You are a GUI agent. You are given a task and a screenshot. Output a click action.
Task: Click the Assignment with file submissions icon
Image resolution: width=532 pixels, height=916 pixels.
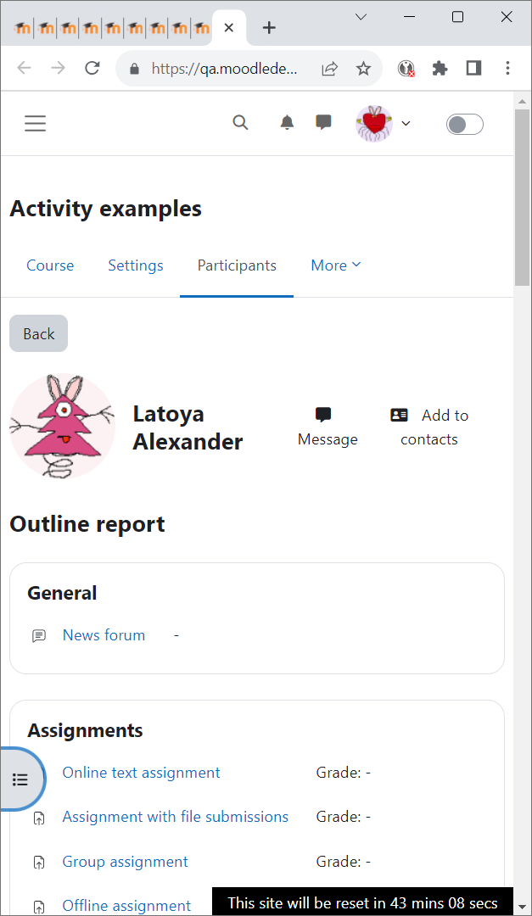pos(39,818)
